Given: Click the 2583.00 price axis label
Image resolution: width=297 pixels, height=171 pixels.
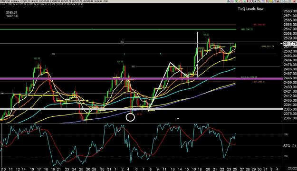Looking at the screenshot, I should [x=290, y=11].
